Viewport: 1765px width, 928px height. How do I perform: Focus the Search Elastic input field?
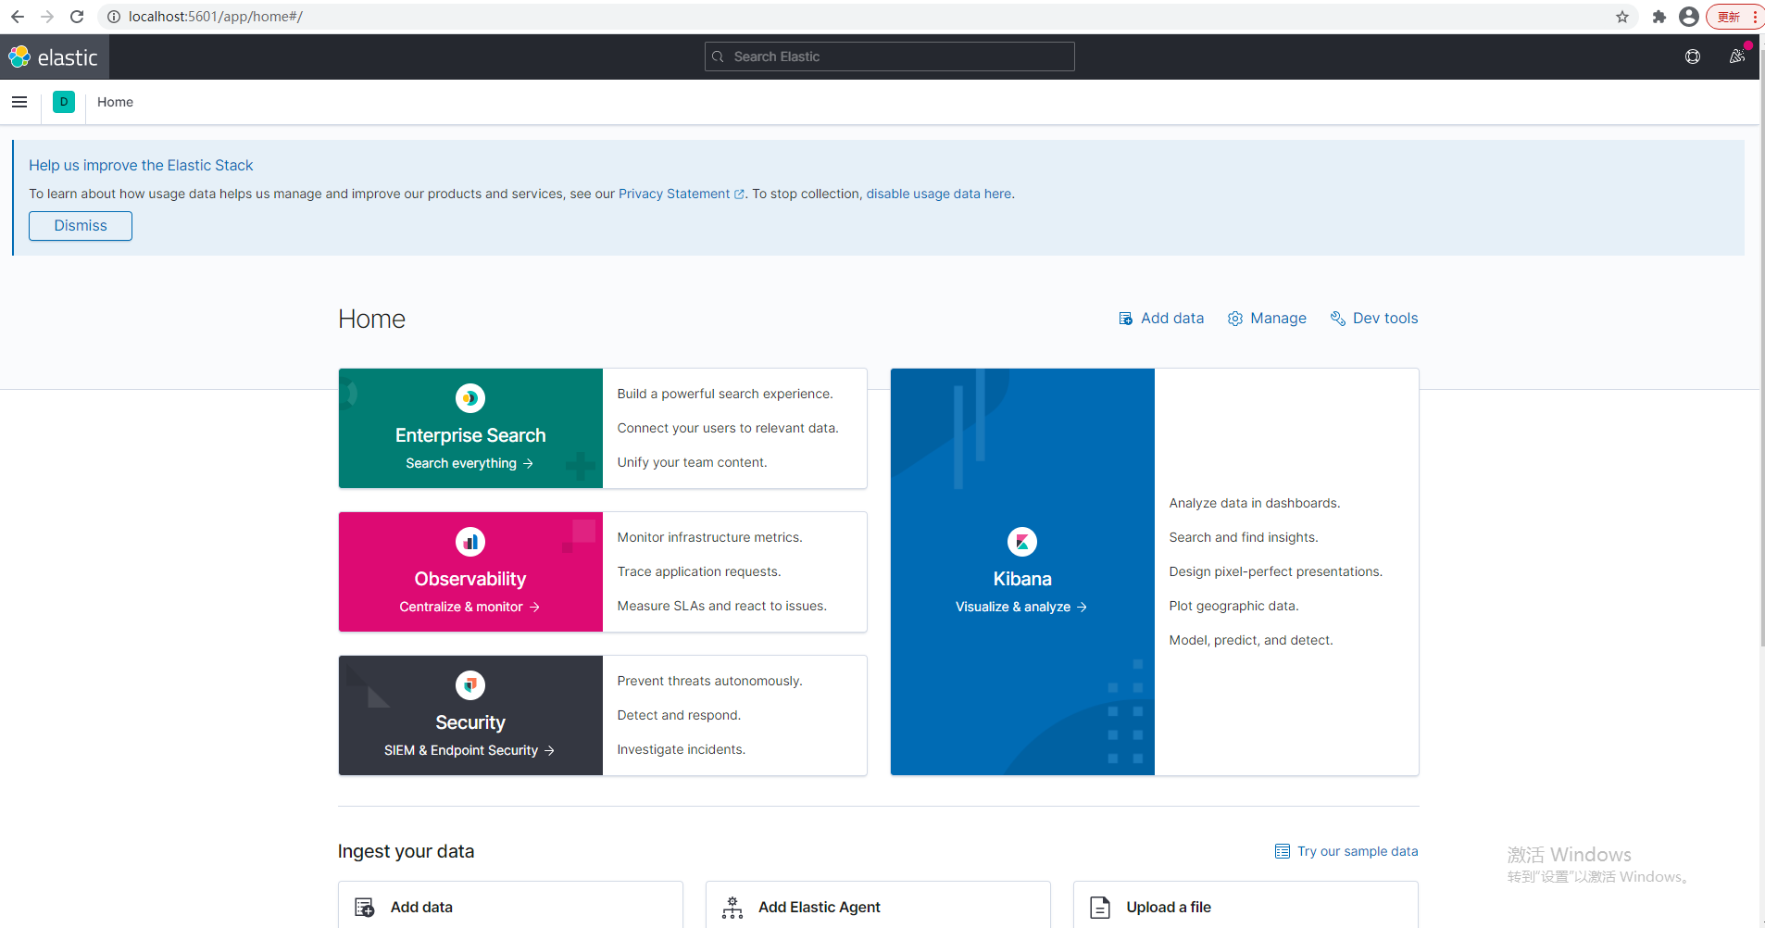pos(889,56)
